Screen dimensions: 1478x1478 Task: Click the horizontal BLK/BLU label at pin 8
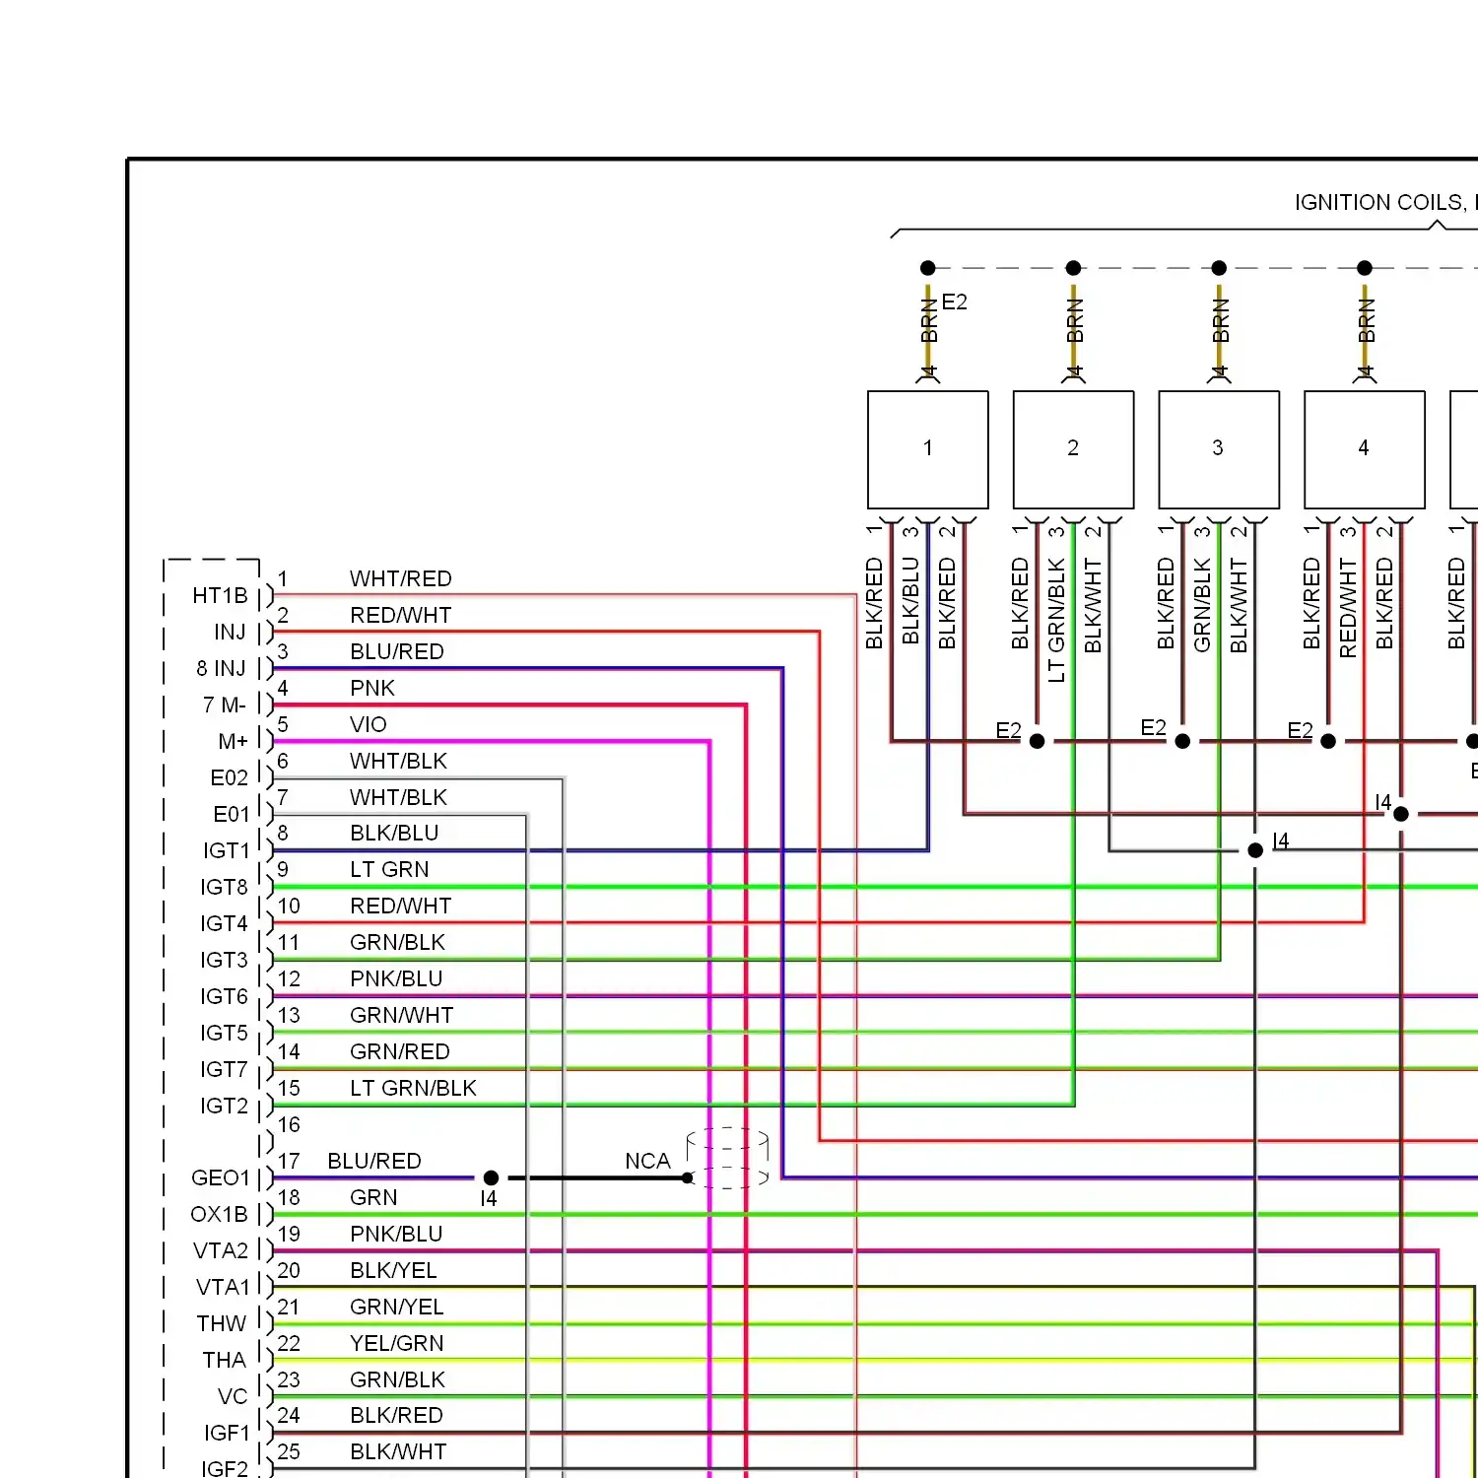(394, 834)
